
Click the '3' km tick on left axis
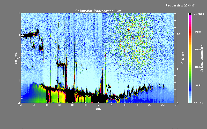[19, 35]
